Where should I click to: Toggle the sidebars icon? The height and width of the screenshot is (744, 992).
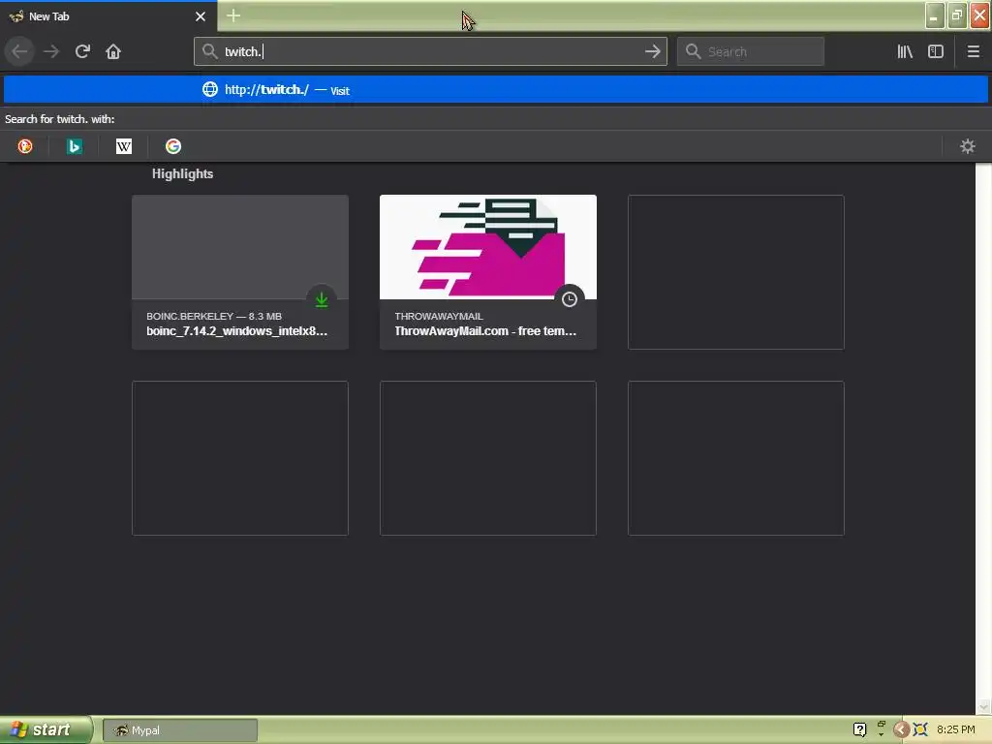click(x=936, y=51)
